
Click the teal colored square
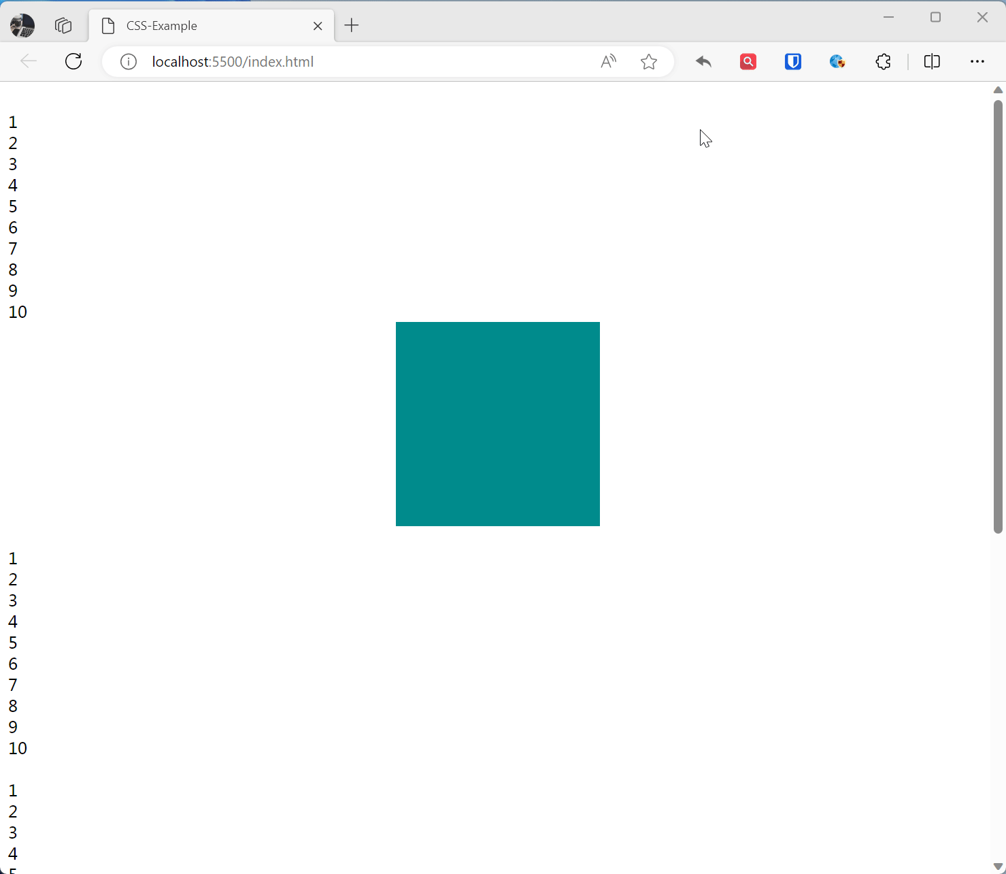(498, 424)
